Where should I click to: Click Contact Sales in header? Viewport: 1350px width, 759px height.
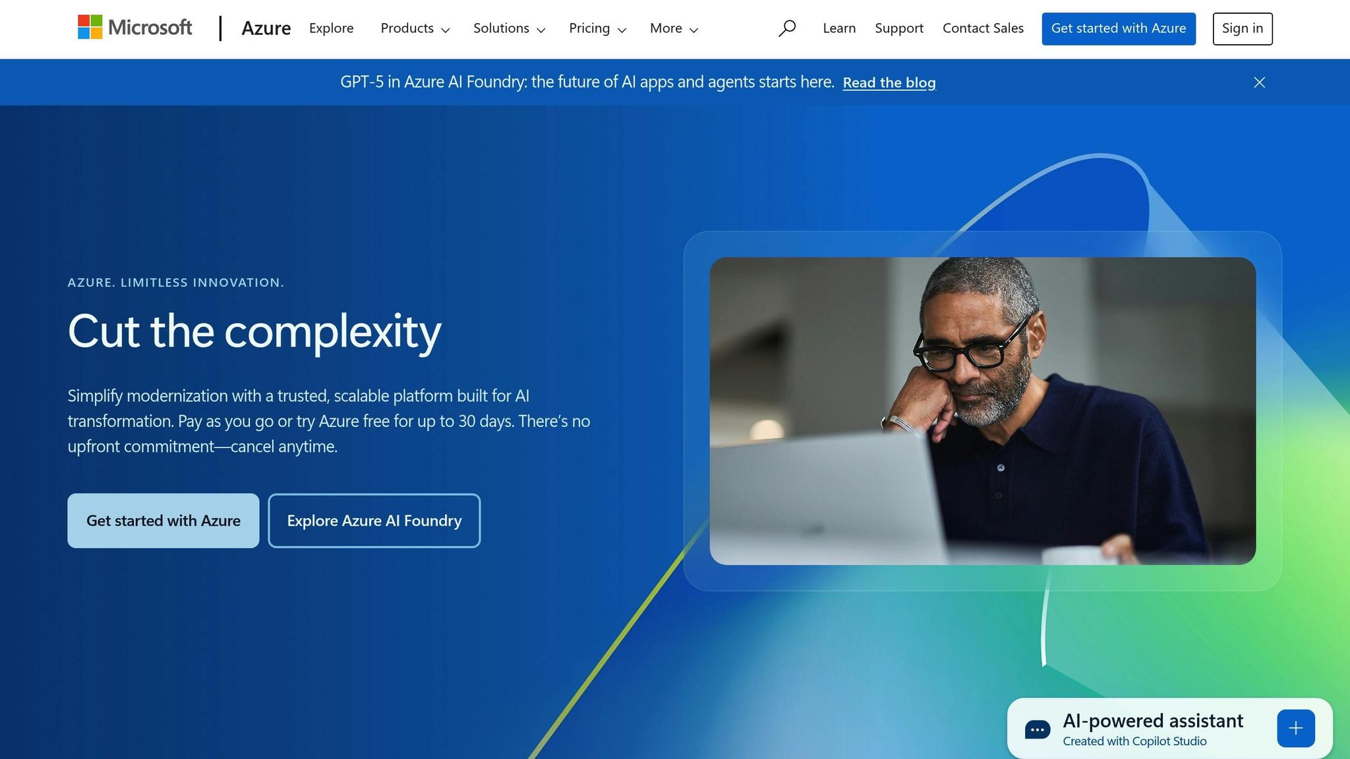[x=982, y=28]
